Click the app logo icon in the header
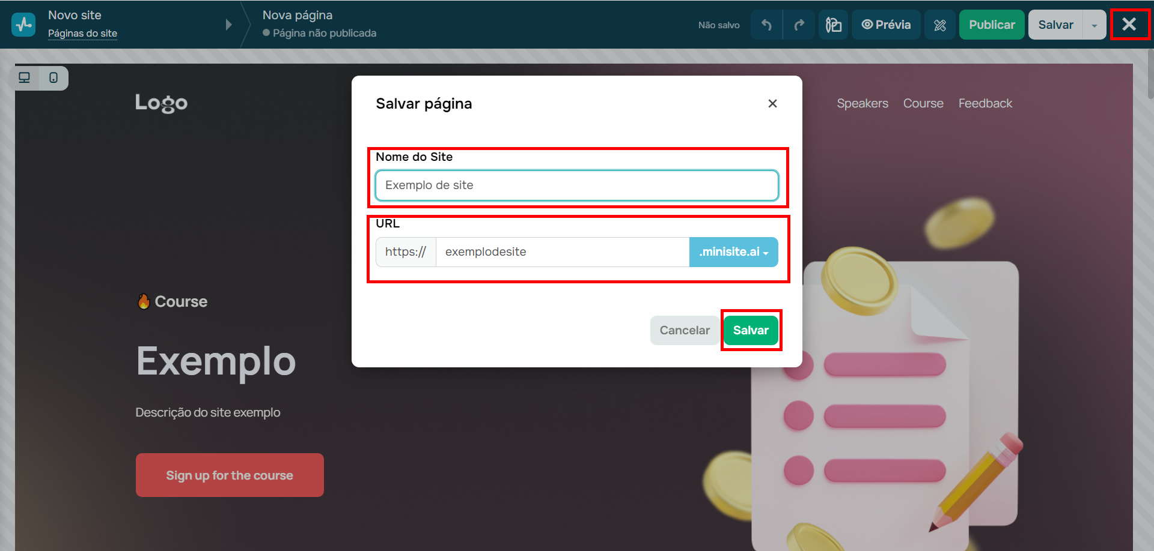 click(x=23, y=25)
